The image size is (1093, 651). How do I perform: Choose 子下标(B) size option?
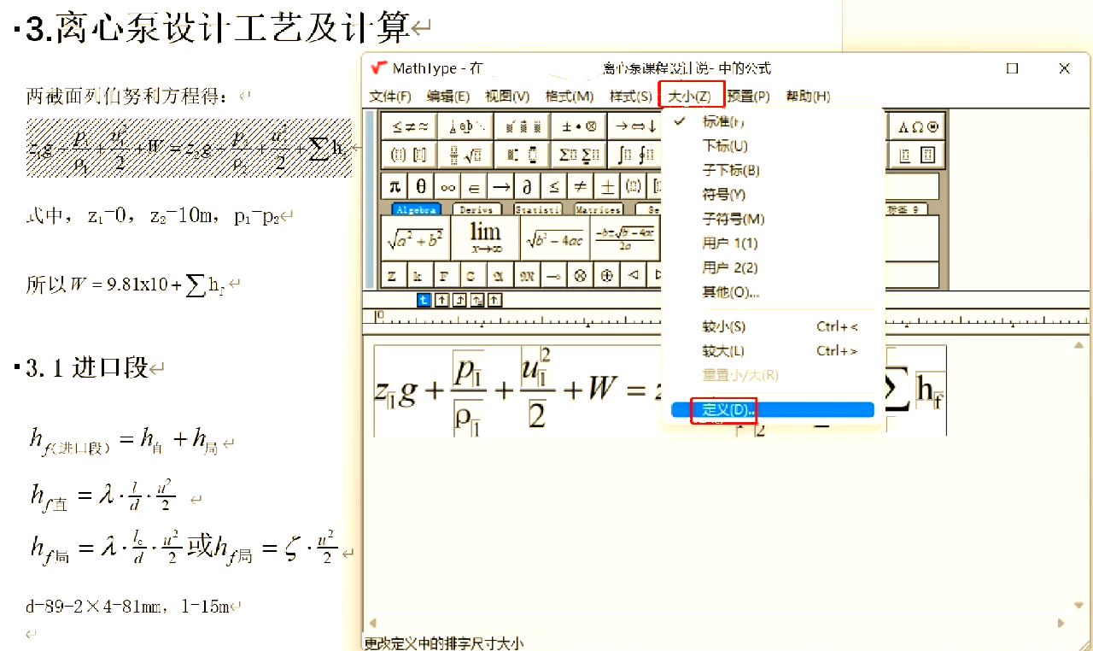(x=772, y=170)
